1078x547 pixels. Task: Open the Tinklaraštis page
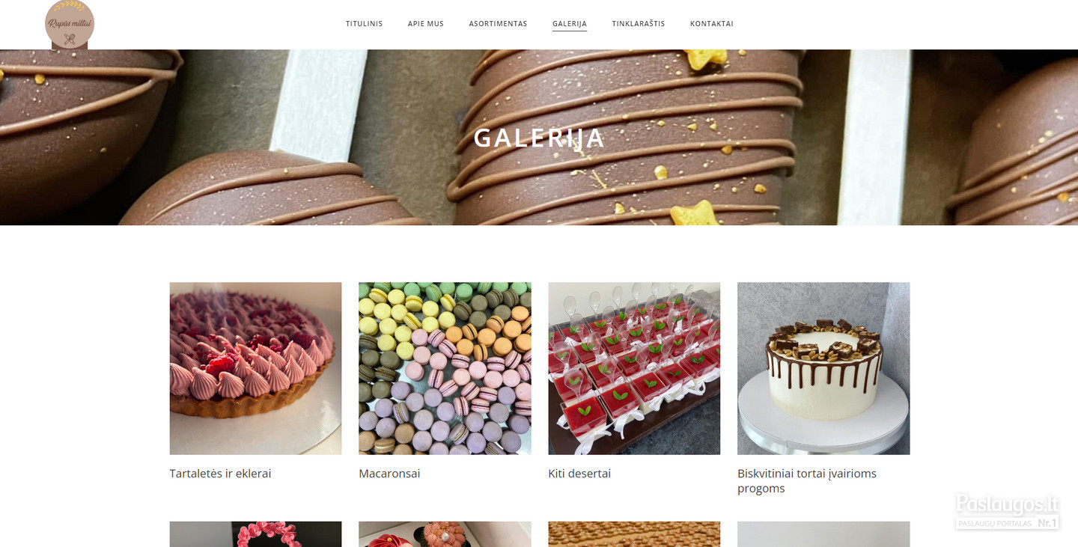(639, 24)
